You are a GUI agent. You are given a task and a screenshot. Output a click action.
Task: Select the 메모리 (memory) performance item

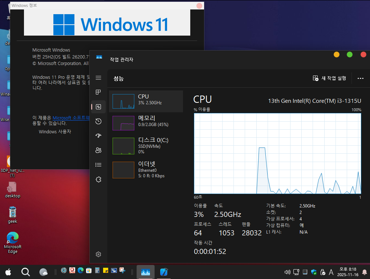tap(146, 123)
